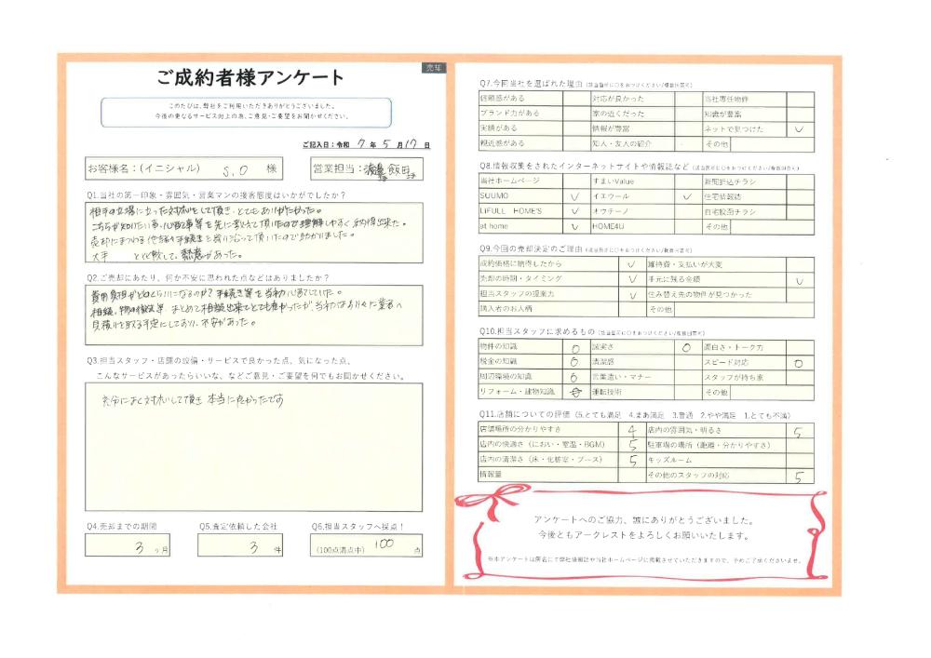Click the 言葉遣い・マナー label
The height and width of the screenshot is (658, 931).
coord(622,377)
